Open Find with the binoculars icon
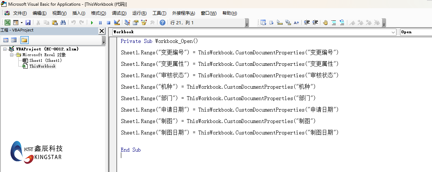This screenshot has height=172, width=432. (63, 23)
